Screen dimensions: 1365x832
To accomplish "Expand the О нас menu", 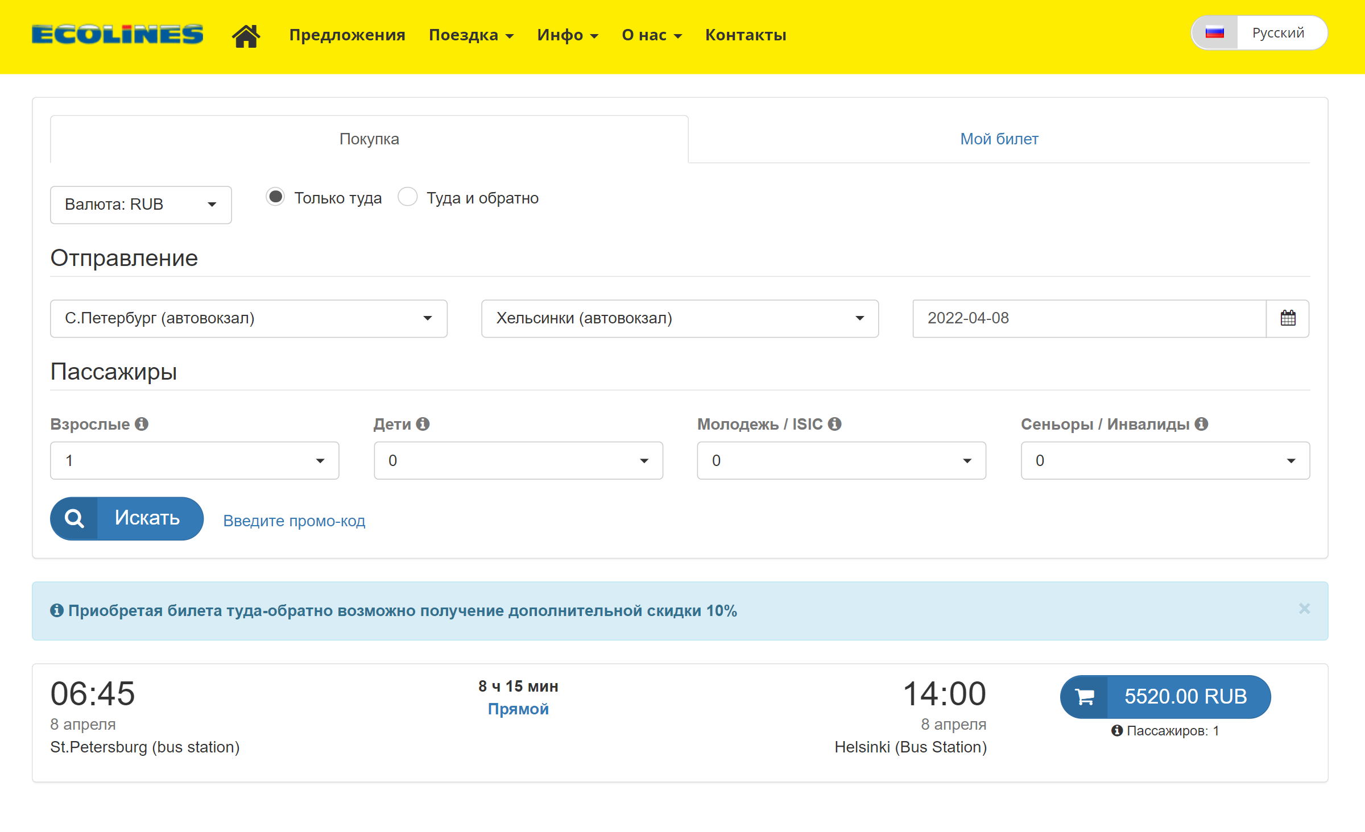I will pos(652,35).
